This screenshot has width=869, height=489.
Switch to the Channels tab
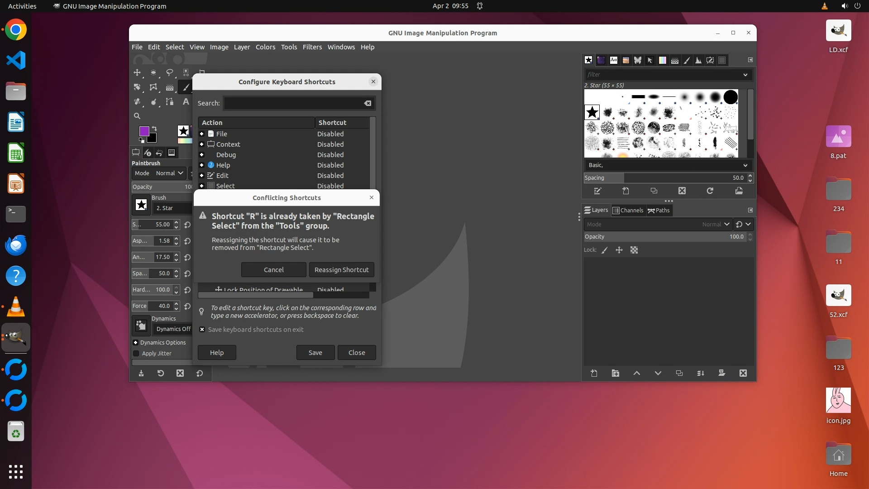click(x=628, y=210)
